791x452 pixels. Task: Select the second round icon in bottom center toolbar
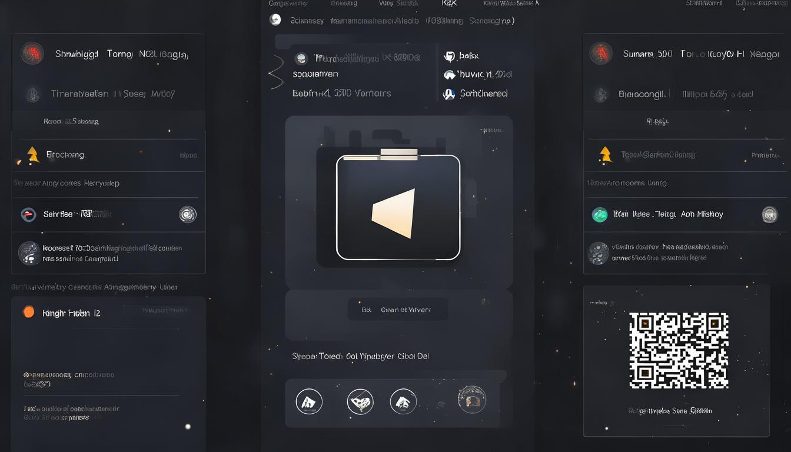click(x=360, y=402)
